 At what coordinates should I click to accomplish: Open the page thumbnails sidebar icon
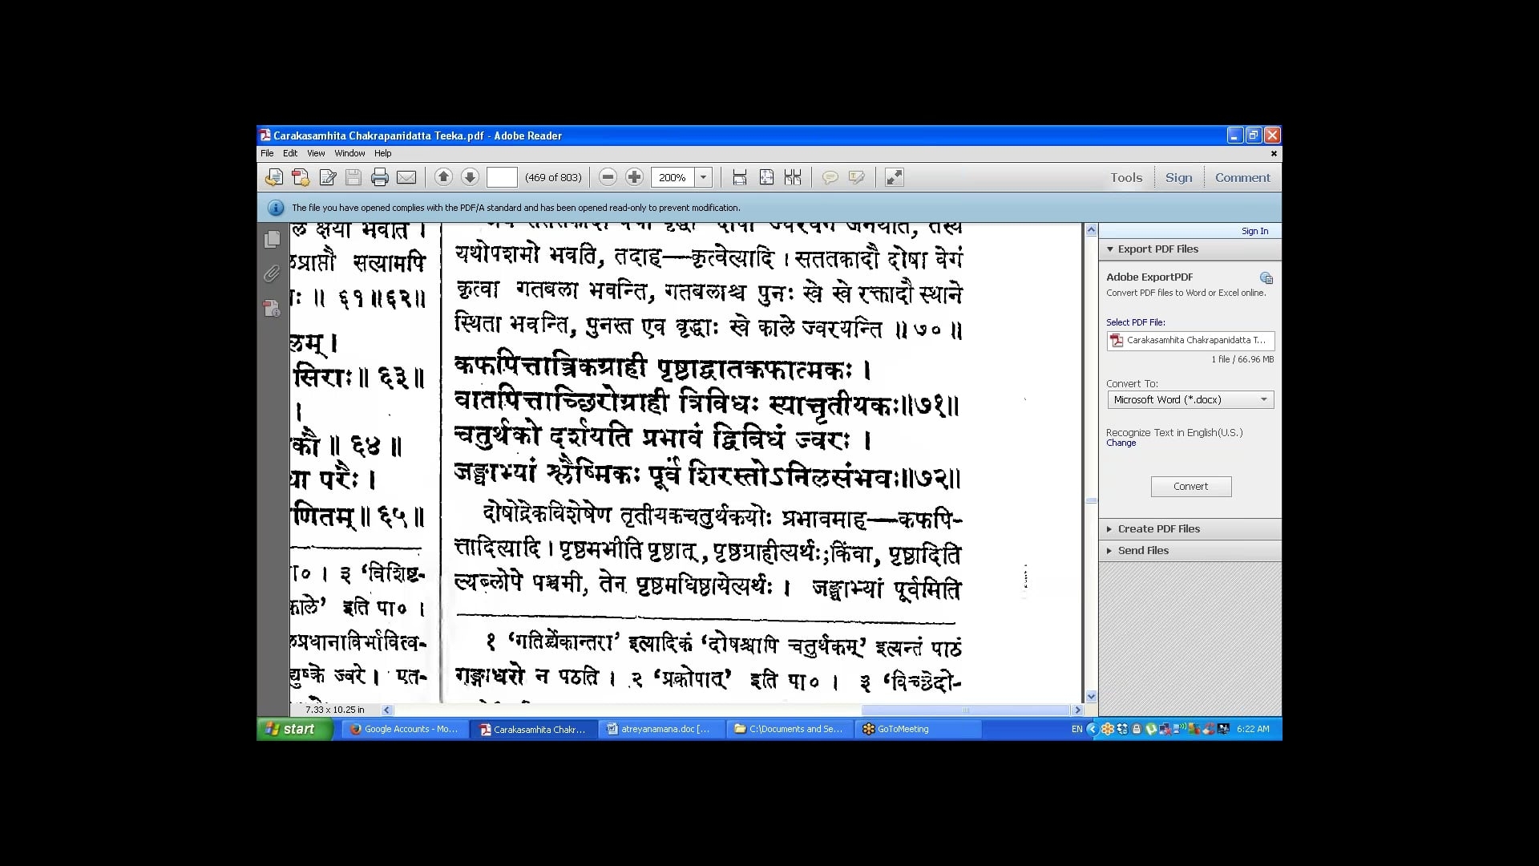tap(273, 239)
